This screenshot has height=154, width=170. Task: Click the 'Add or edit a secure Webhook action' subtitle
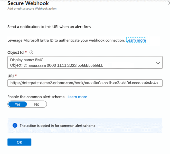tap(32, 9)
